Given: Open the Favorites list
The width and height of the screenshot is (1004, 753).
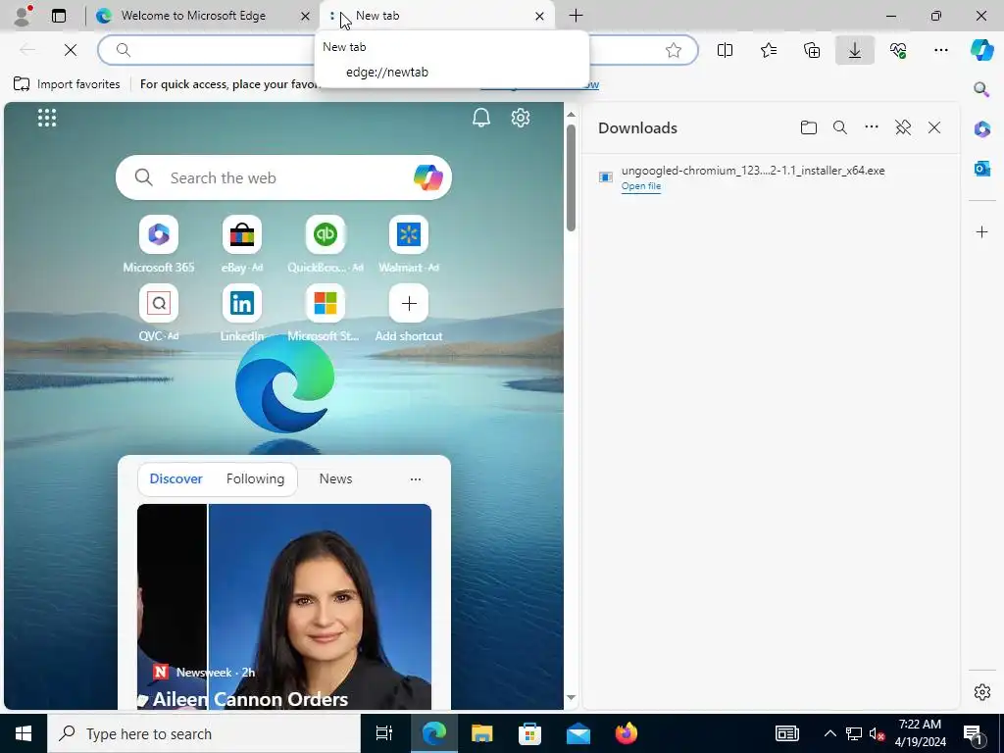Looking at the screenshot, I should [x=769, y=50].
